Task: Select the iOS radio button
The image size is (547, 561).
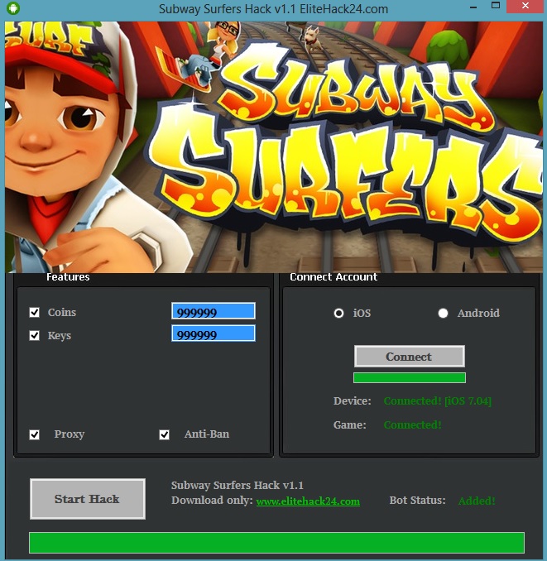Action: (x=338, y=314)
